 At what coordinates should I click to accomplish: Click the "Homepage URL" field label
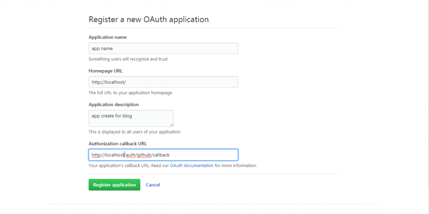105,71
